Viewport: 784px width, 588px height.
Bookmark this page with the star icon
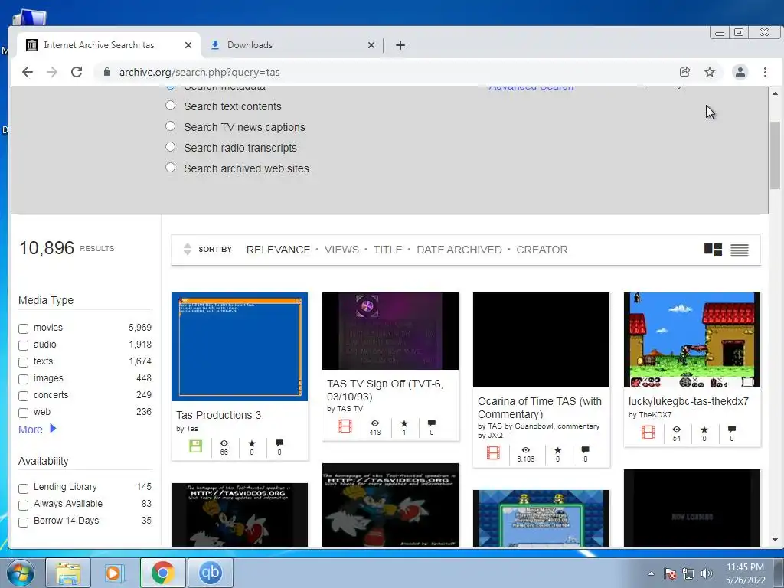pos(710,72)
